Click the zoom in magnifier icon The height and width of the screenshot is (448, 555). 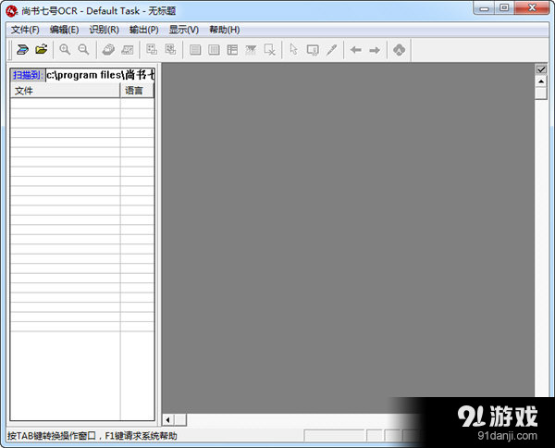[x=65, y=49]
